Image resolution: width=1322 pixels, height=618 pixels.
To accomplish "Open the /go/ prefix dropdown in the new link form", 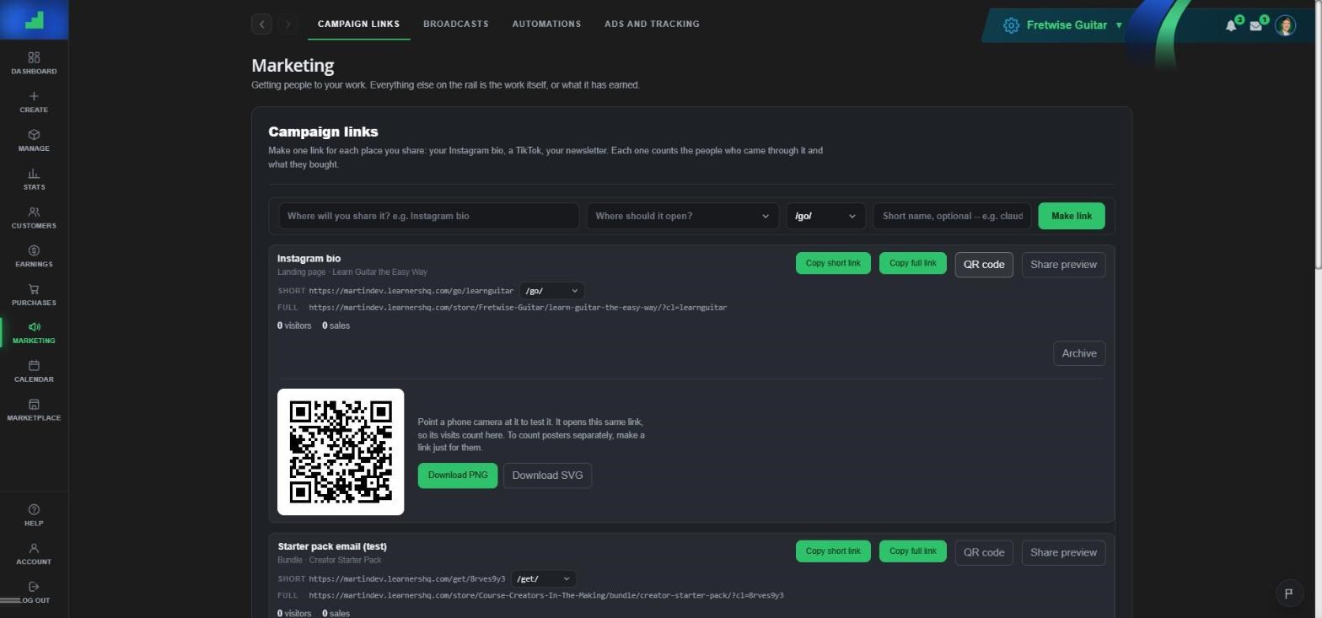I will click(x=825, y=216).
